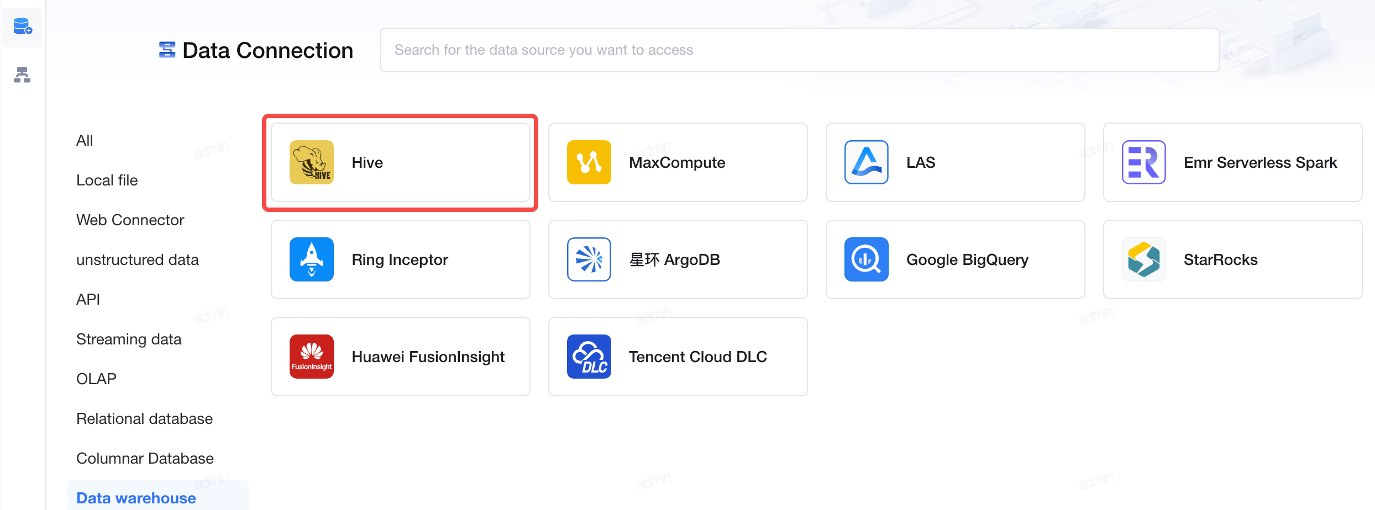Choose the 星环 ArgoDB label
Image resolution: width=1375 pixels, height=510 pixels.
(x=675, y=259)
